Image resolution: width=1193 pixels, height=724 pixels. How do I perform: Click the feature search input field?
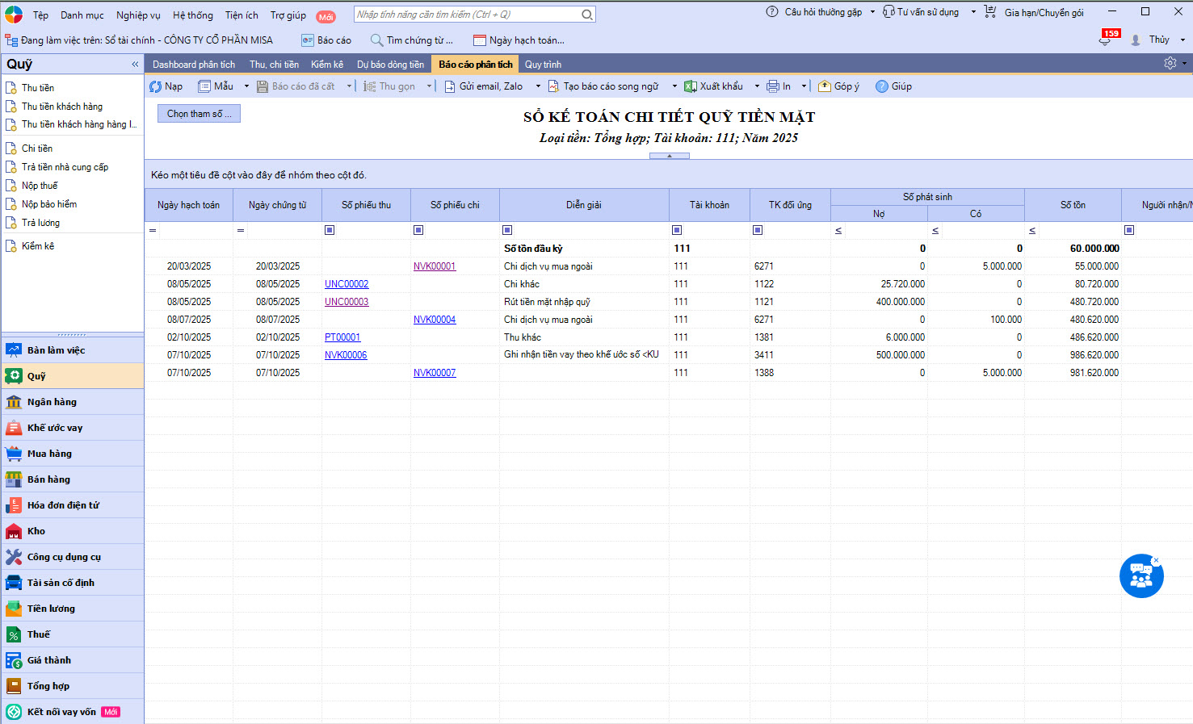tap(468, 15)
